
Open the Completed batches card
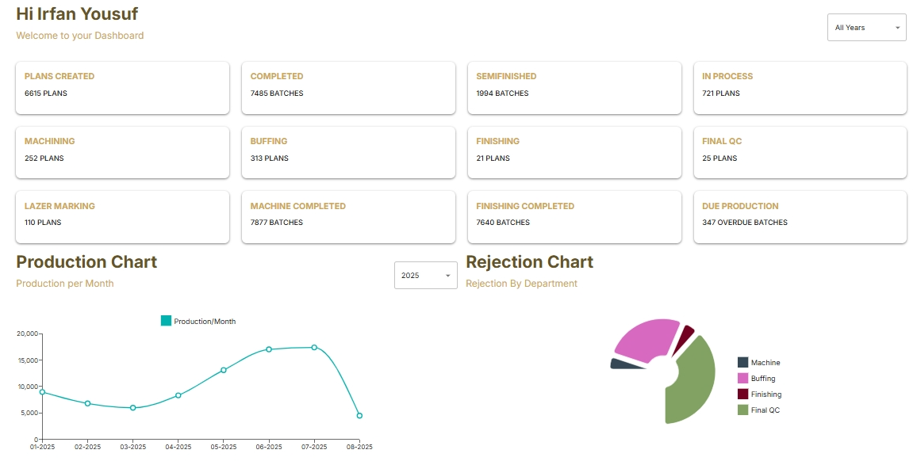tap(348, 88)
